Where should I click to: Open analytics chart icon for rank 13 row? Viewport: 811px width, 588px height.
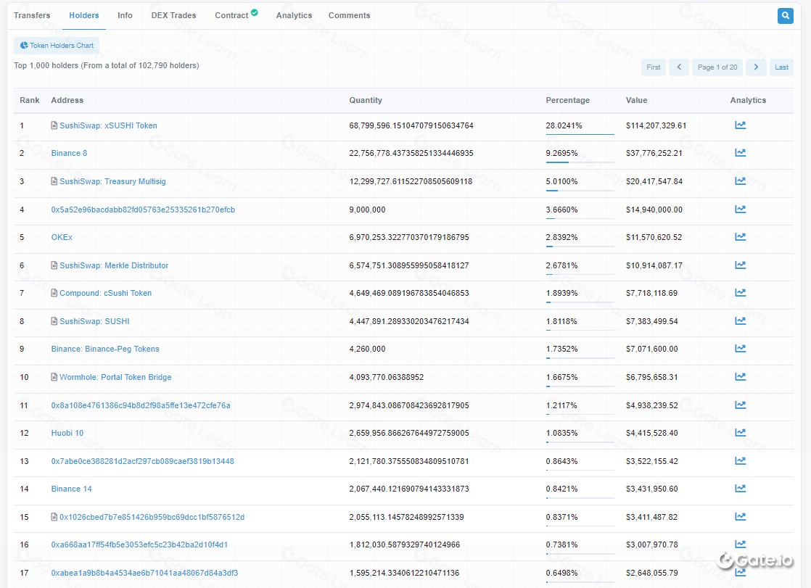(740, 461)
